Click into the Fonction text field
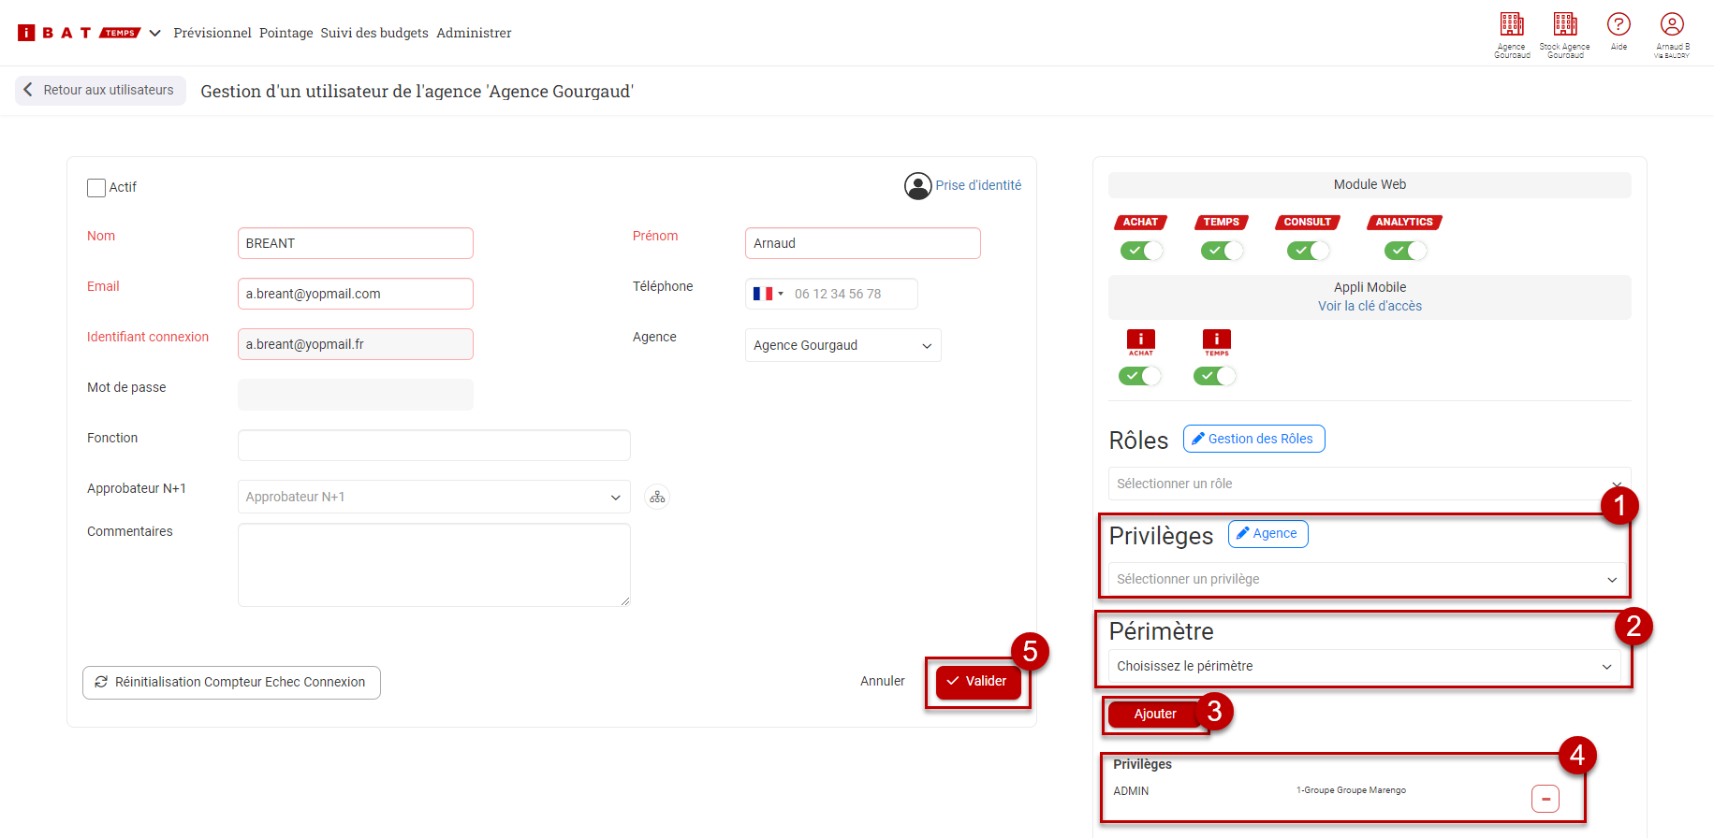This screenshot has height=838, width=1714. click(x=433, y=445)
